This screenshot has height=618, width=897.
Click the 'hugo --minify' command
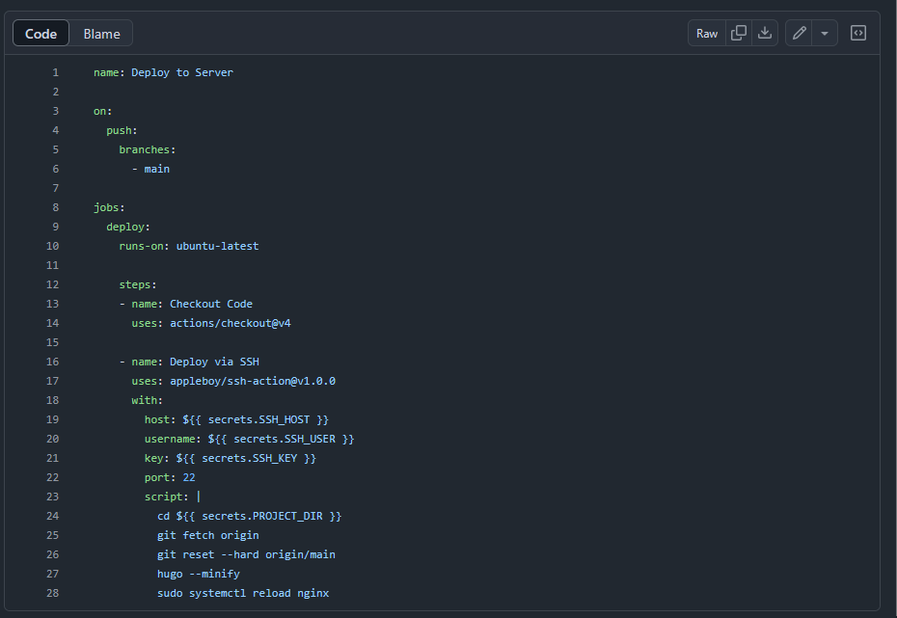pyautogui.click(x=199, y=574)
